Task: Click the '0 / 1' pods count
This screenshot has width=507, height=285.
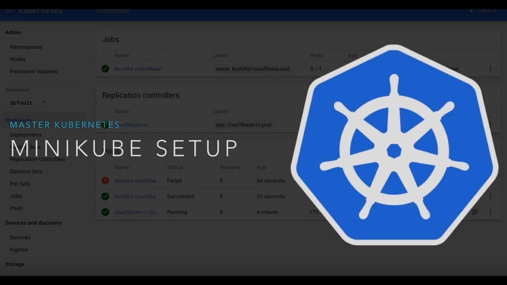Action: tap(316, 69)
